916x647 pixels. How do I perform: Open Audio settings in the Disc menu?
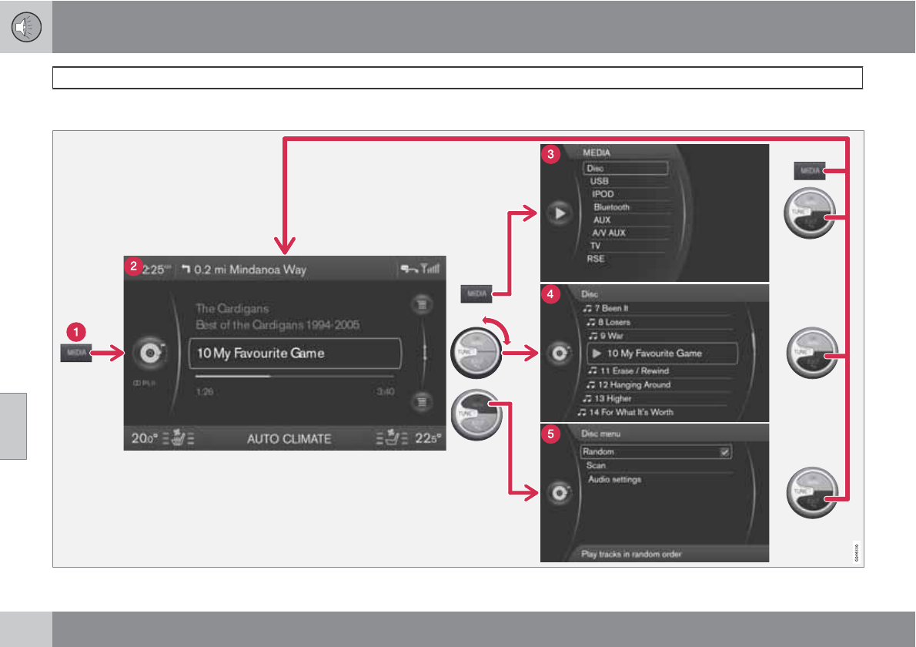point(614,480)
